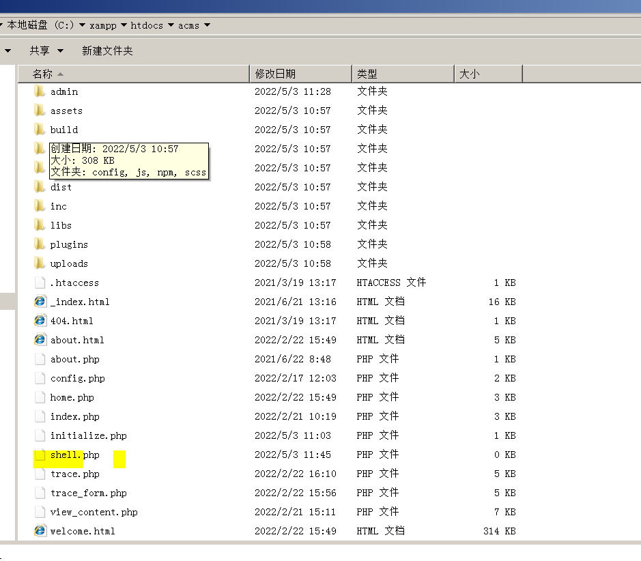Click the 7 KB size of view_content.php

pos(504,512)
